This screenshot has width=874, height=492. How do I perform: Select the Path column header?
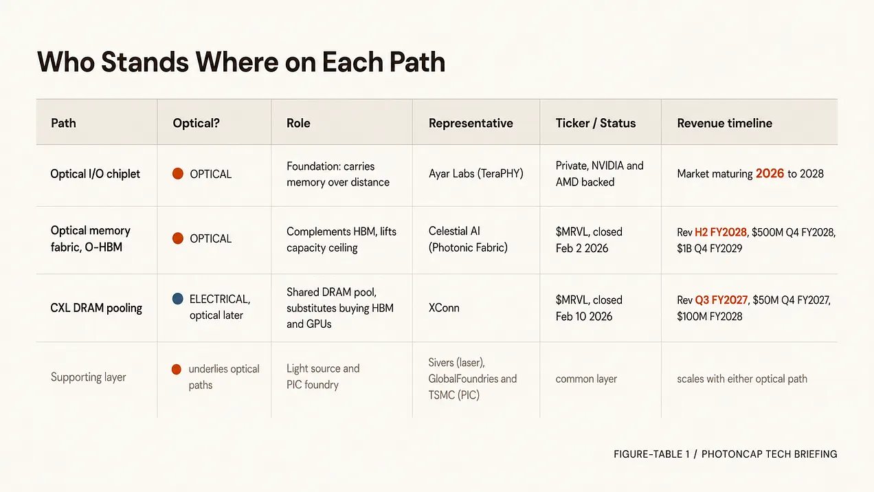63,124
